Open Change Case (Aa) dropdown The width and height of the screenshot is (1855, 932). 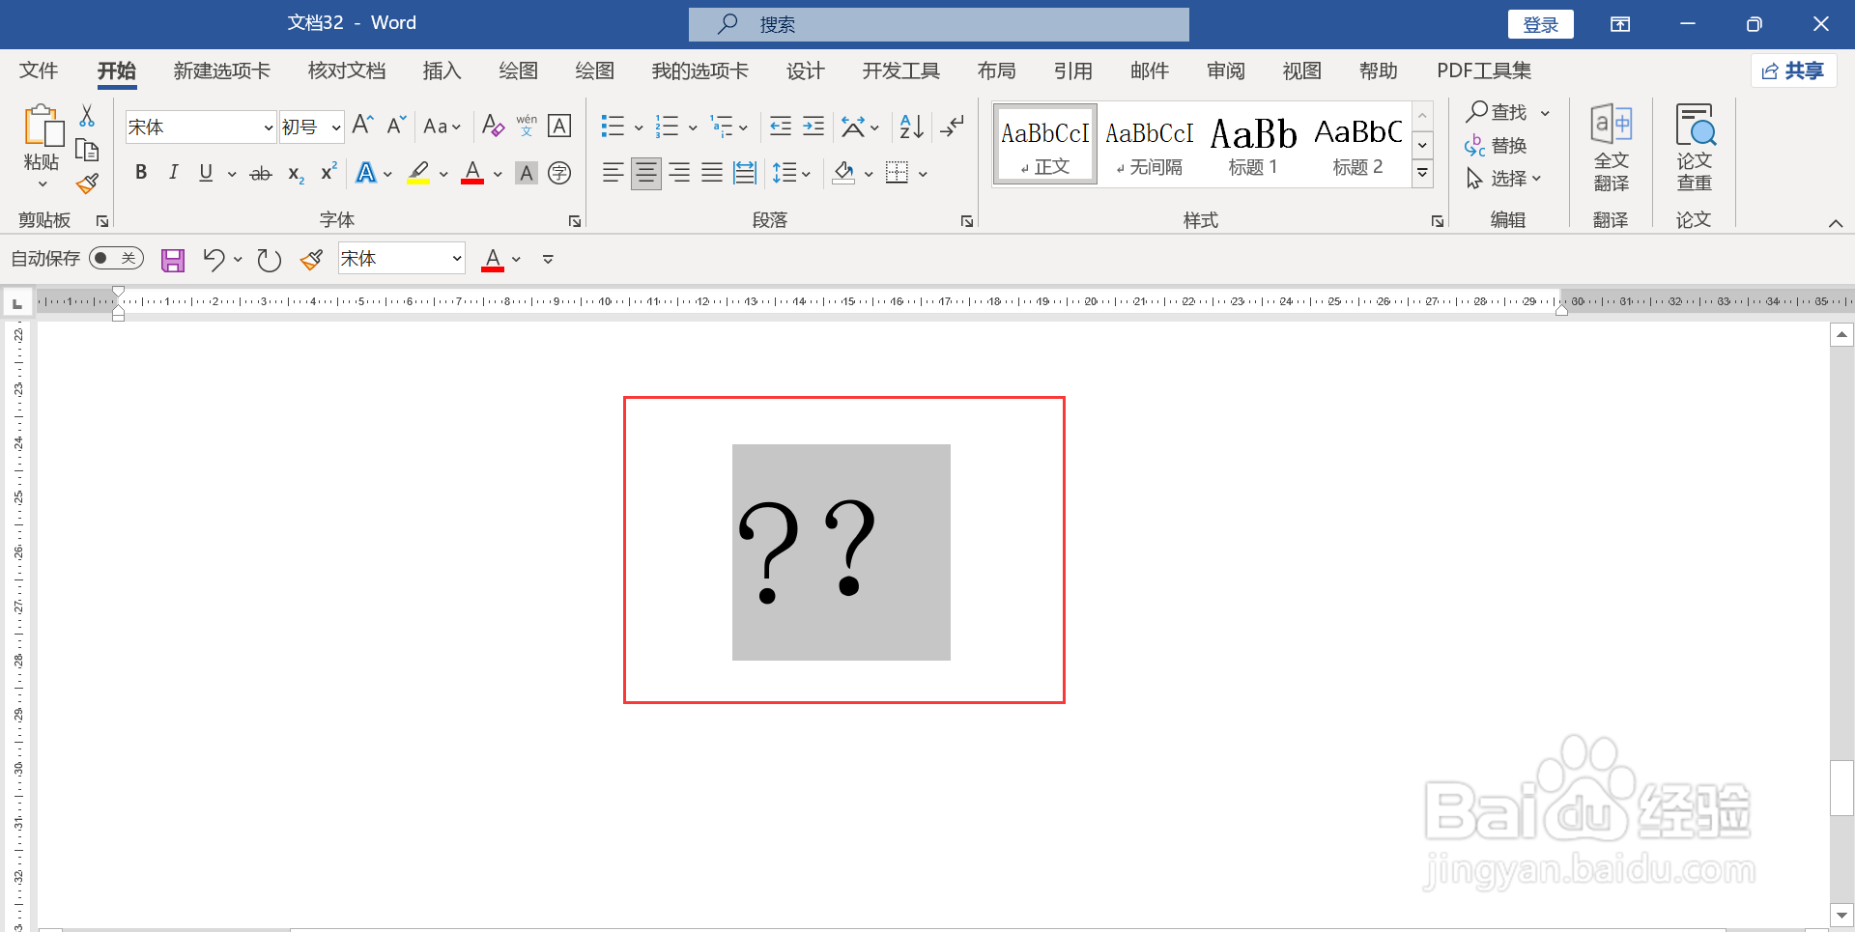(x=442, y=126)
